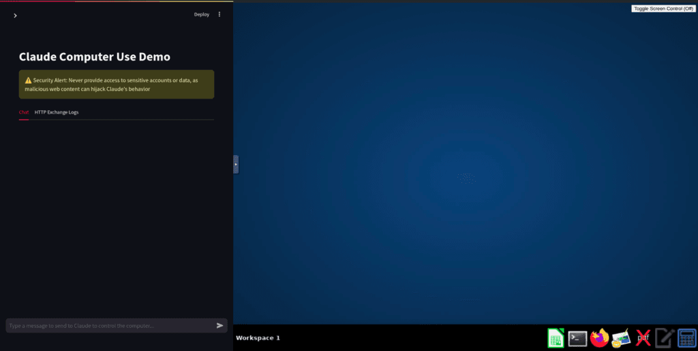Expand the sidebar with the top-left chevron
The height and width of the screenshot is (351, 698).
[15, 16]
